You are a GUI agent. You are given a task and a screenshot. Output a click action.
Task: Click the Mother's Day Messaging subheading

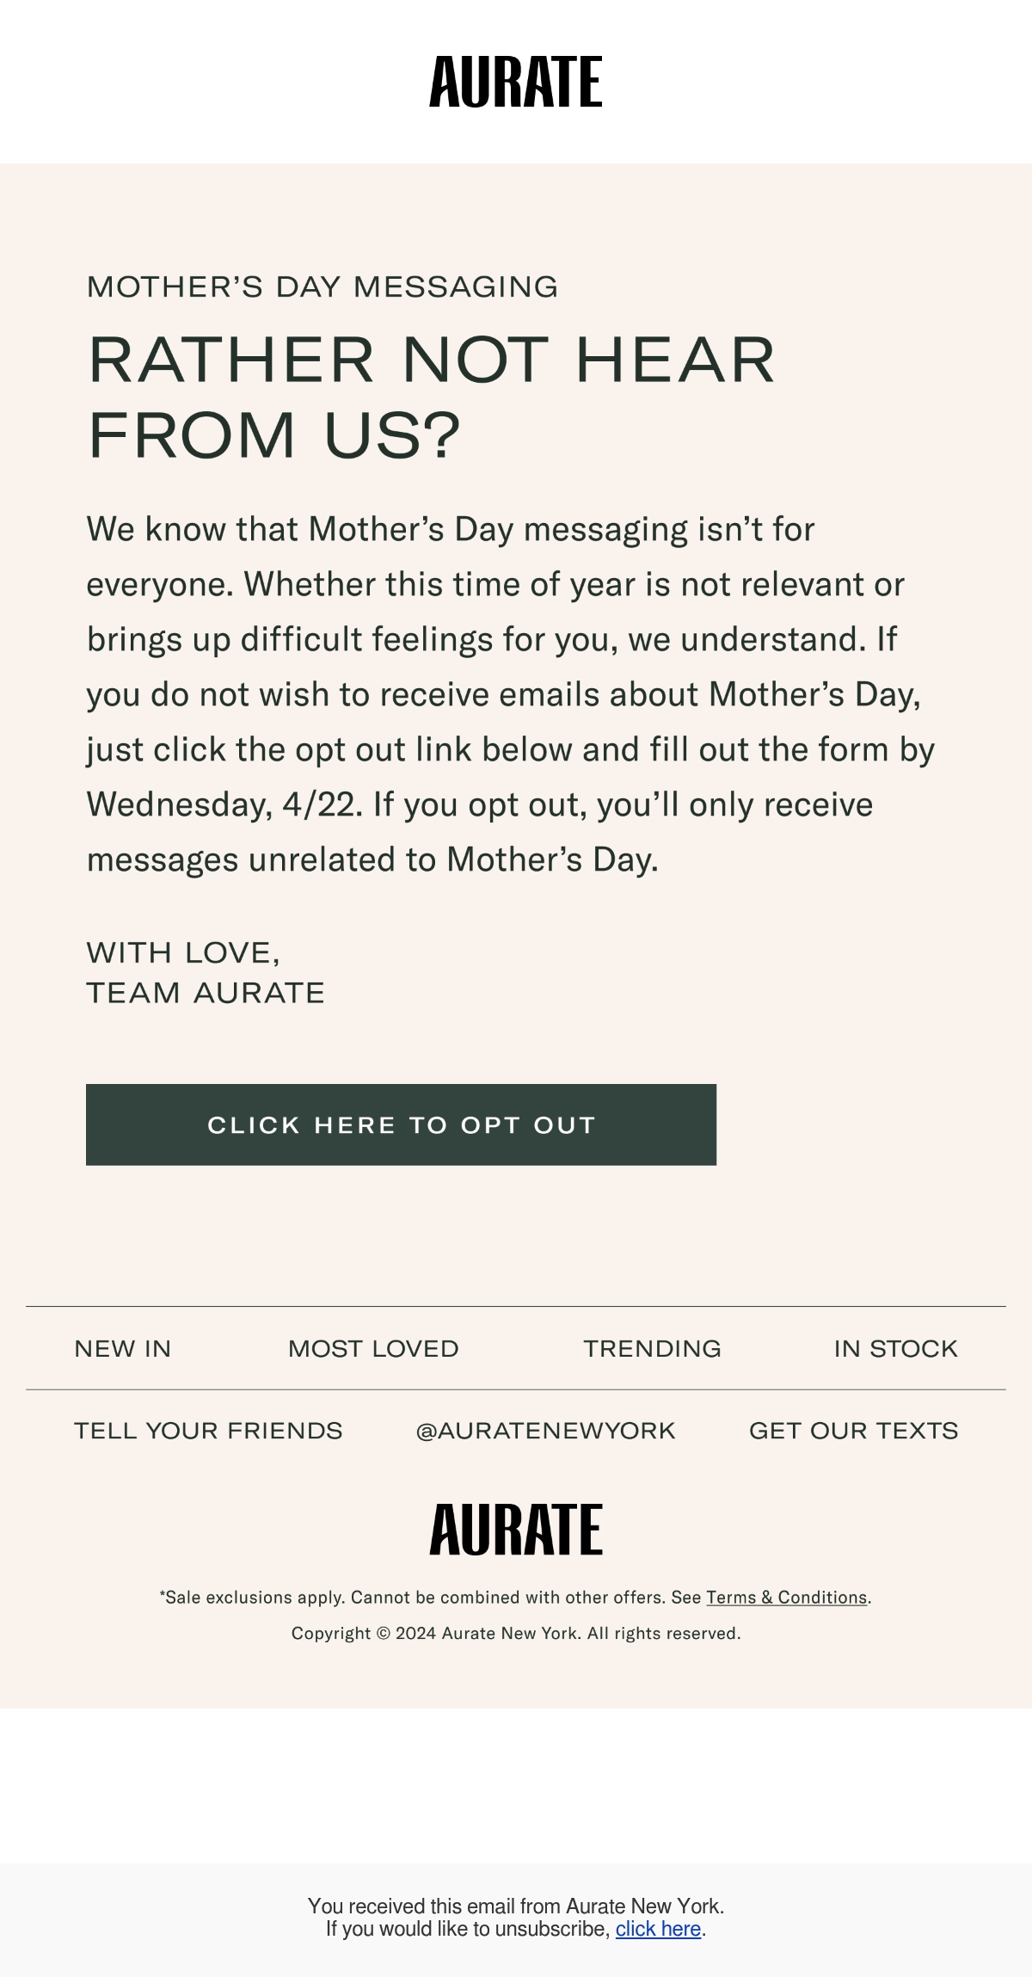coord(322,286)
